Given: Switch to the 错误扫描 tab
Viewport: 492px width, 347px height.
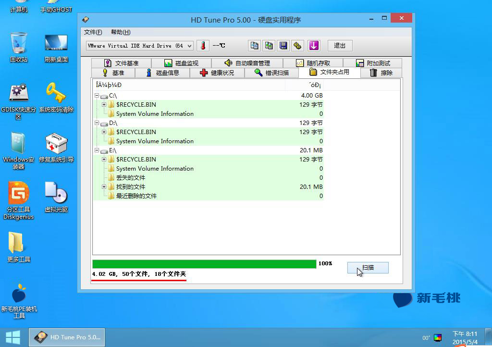Looking at the screenshot, I should click(272, 73).
